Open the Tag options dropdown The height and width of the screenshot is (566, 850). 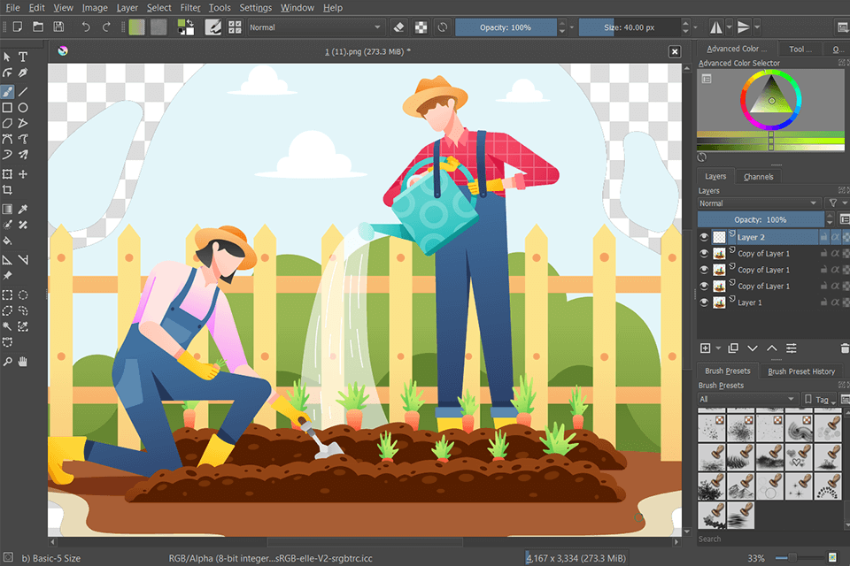pos(821,399)
